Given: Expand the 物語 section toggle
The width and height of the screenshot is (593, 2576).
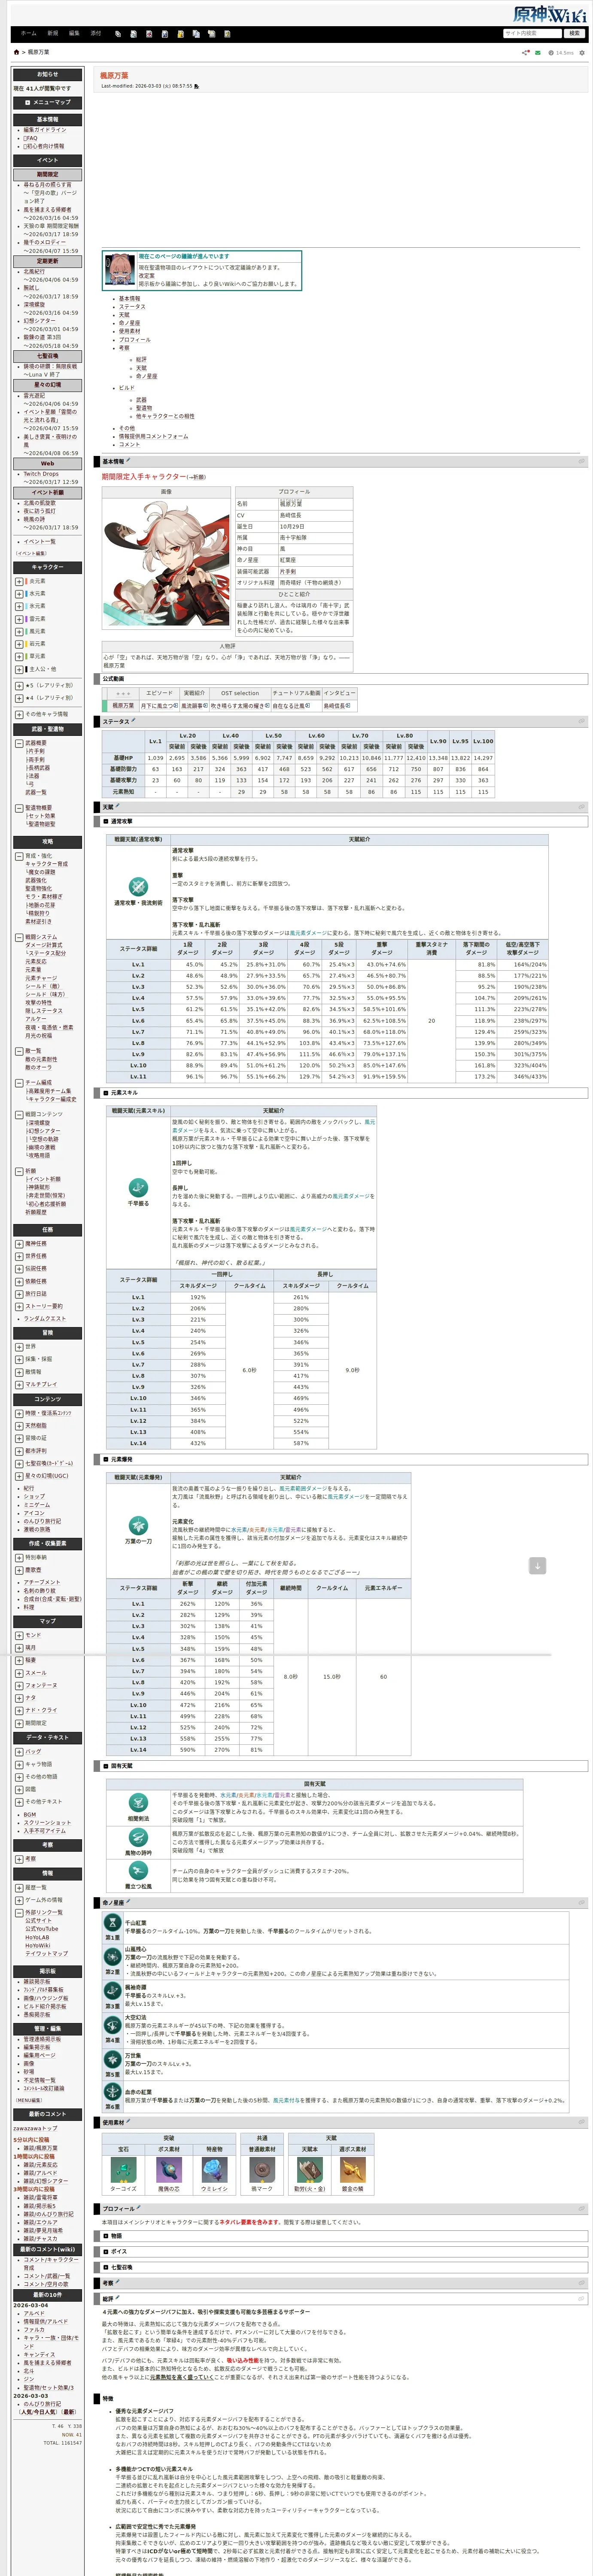Looking at the screenshot, I should (x=107, y=2235).
